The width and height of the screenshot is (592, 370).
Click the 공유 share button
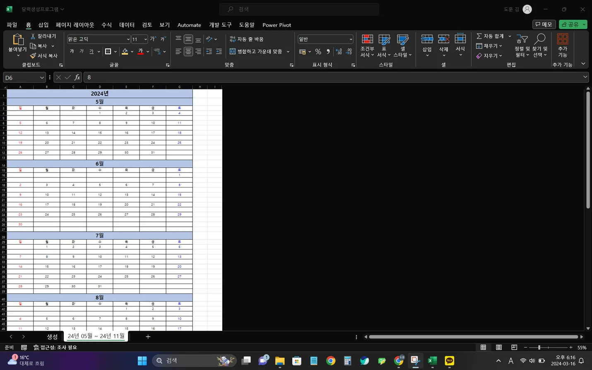(x=570, y=24)
